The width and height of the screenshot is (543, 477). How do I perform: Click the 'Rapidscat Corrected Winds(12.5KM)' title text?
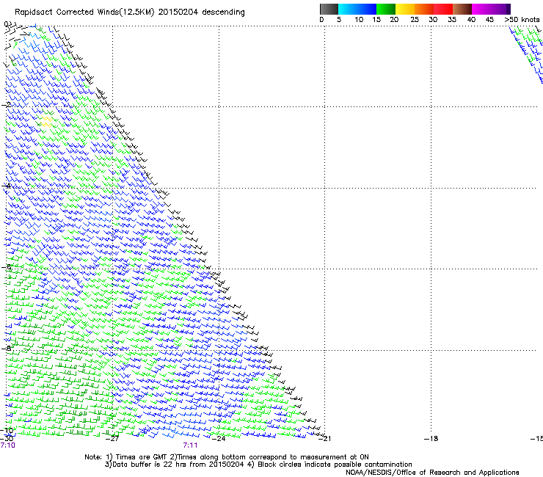[x=84, y=12]
